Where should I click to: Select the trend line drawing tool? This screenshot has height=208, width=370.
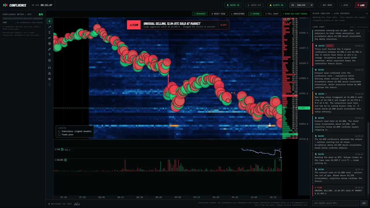coord(49,27)
